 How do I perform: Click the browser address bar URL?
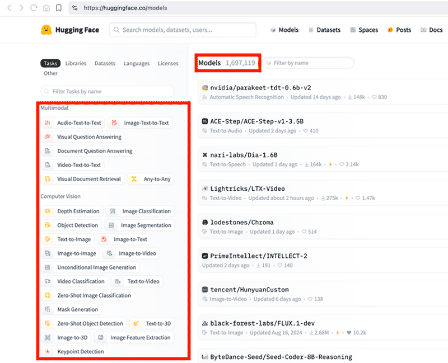tap(125, 8)
